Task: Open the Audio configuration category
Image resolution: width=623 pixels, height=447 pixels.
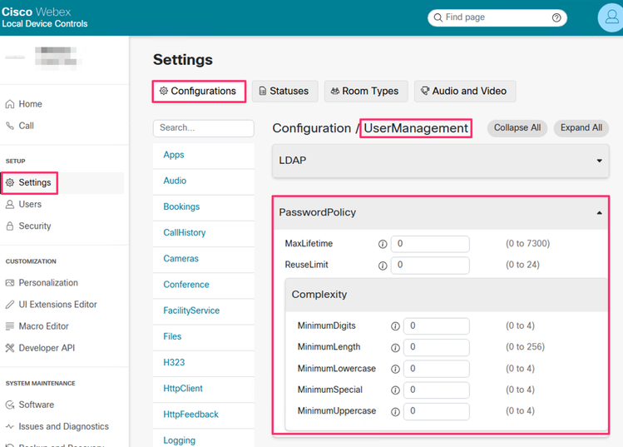Action: (204, 181)
